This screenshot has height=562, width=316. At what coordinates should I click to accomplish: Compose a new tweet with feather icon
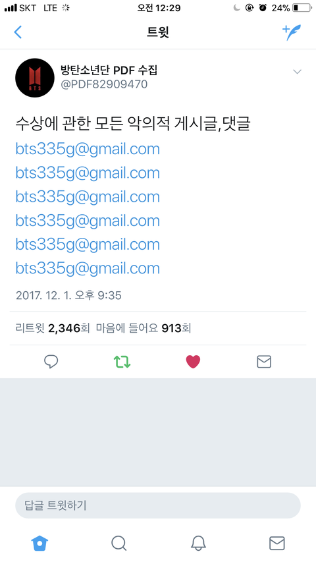coord(292,32)
